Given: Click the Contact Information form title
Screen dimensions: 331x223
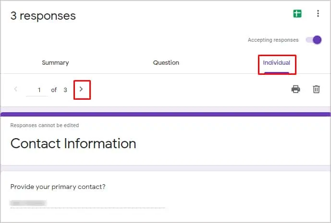Looking at the screenshot, I should click(x=73, y=144).
